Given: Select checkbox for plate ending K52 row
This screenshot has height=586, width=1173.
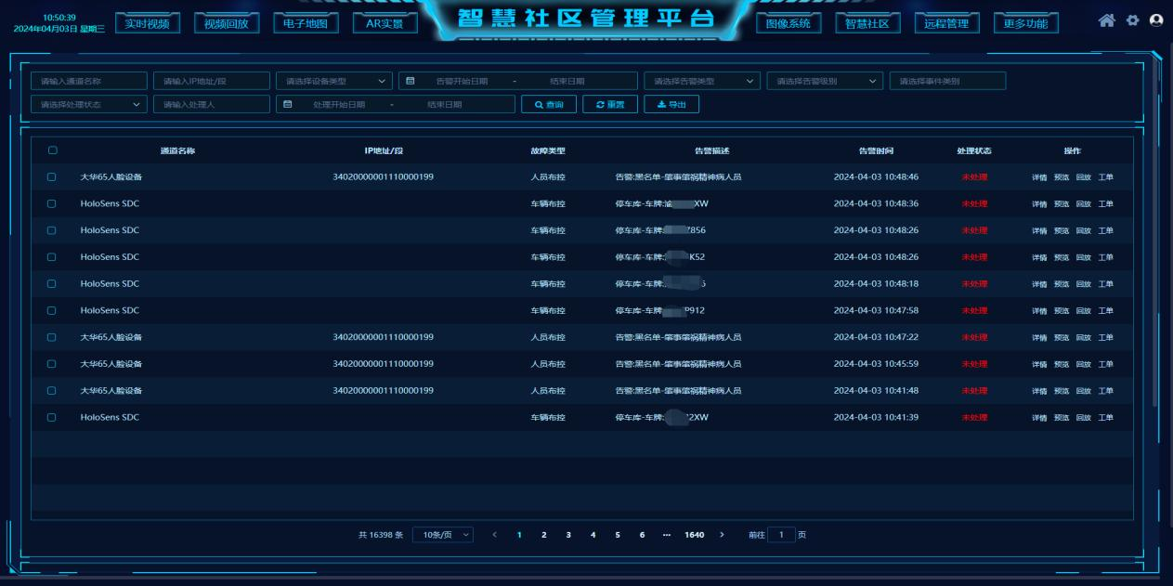Looking at the screenshot, I should tap(52, 256).
